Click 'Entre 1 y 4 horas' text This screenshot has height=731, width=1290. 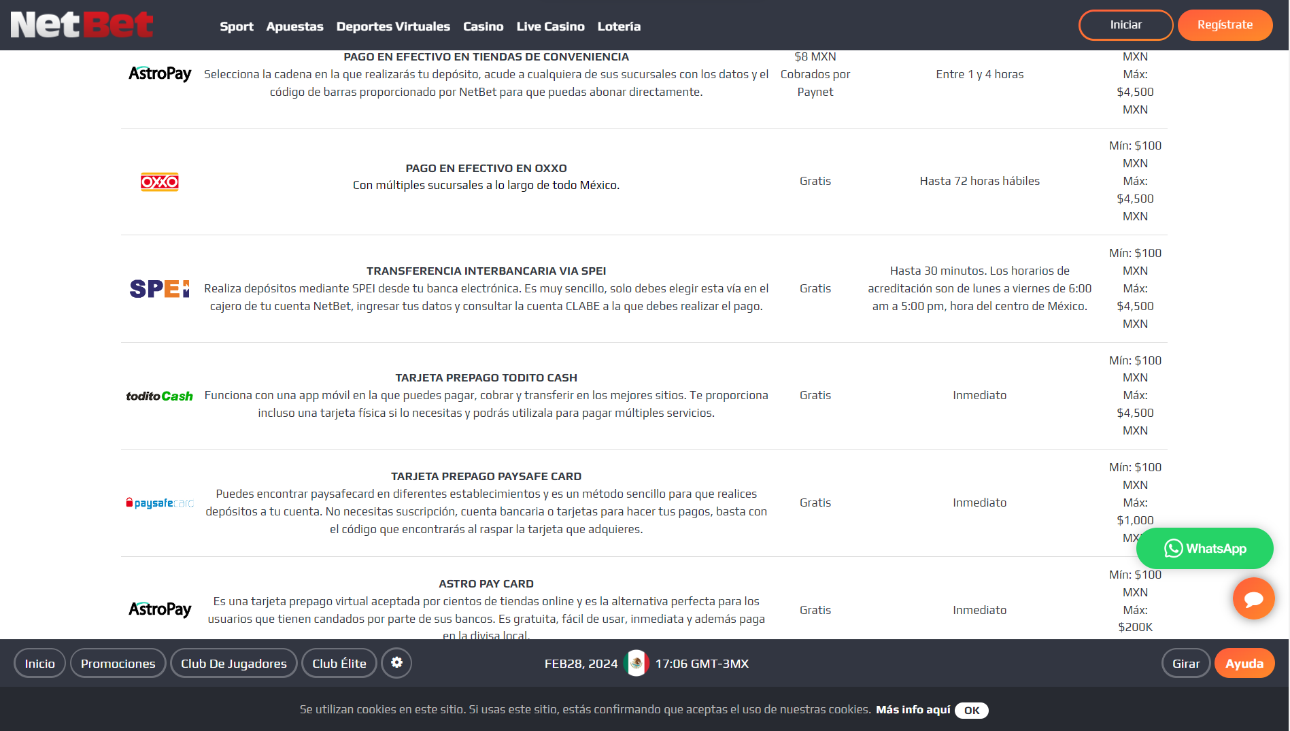(x=980, y=74)
